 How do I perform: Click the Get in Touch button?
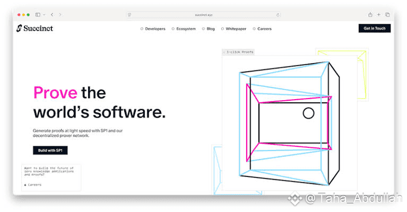click(375, 28)
